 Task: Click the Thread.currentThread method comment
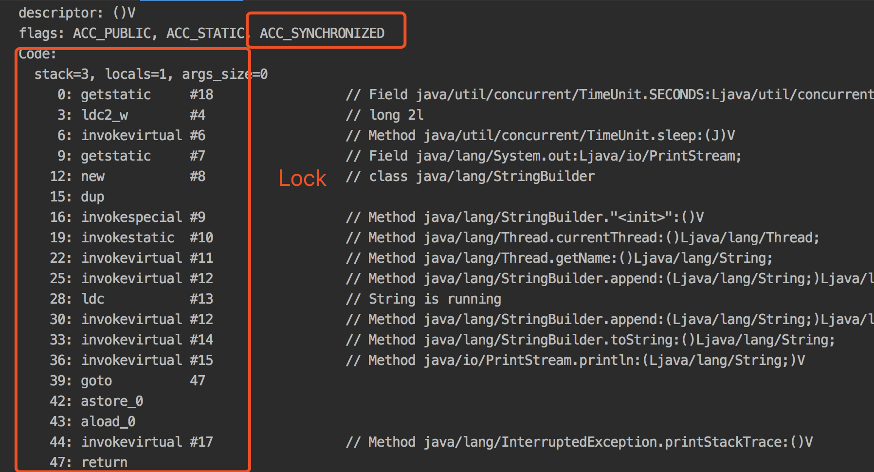pos(582,237)
